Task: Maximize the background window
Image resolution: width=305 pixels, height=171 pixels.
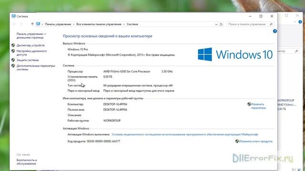Action: [286, 16]
